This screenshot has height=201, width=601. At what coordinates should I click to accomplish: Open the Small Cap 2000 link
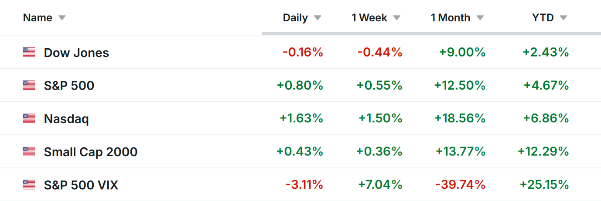[x=91, y=152]
